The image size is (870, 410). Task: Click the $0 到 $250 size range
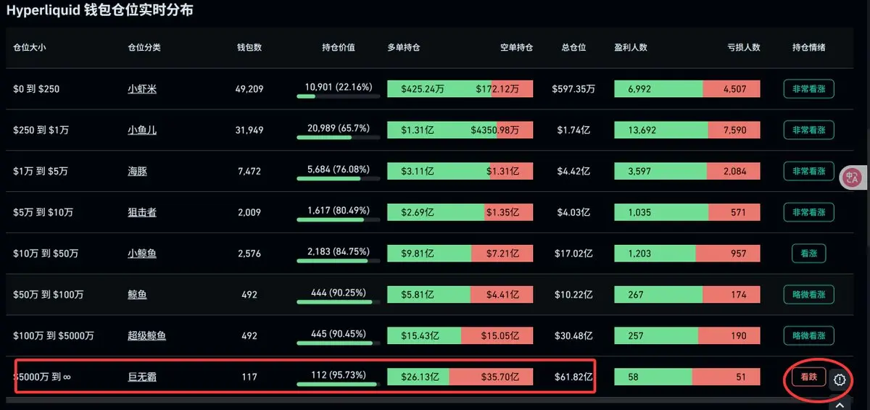pos(36,89)
